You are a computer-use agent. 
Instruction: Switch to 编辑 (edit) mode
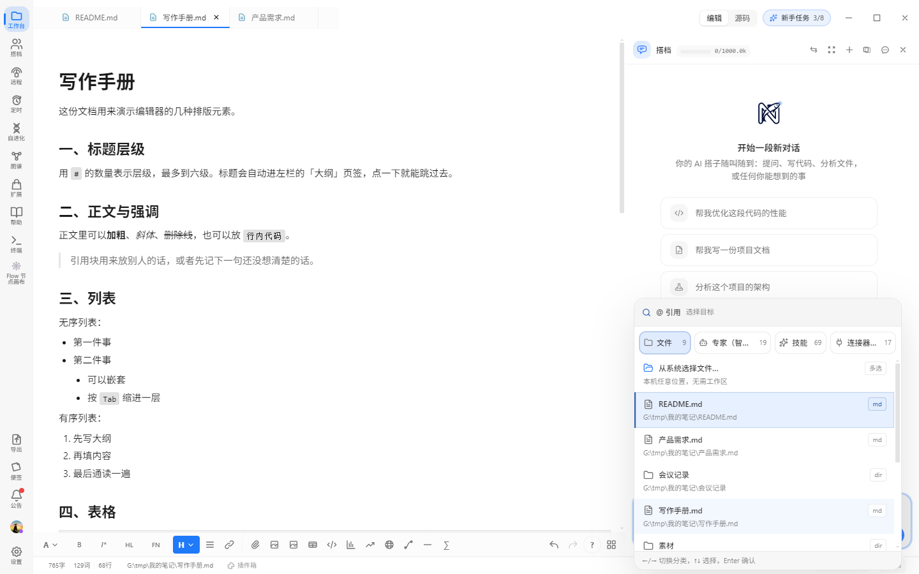point(714,18)
